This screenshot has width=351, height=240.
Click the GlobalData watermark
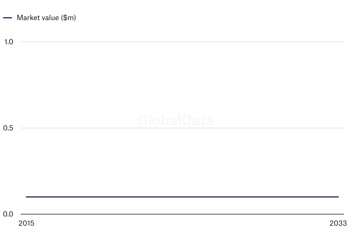(x=175, y=120)
